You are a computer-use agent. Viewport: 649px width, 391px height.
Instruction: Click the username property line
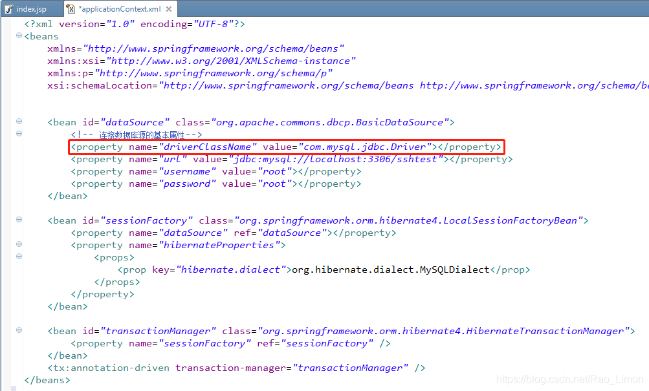click(x=216, y=171)
